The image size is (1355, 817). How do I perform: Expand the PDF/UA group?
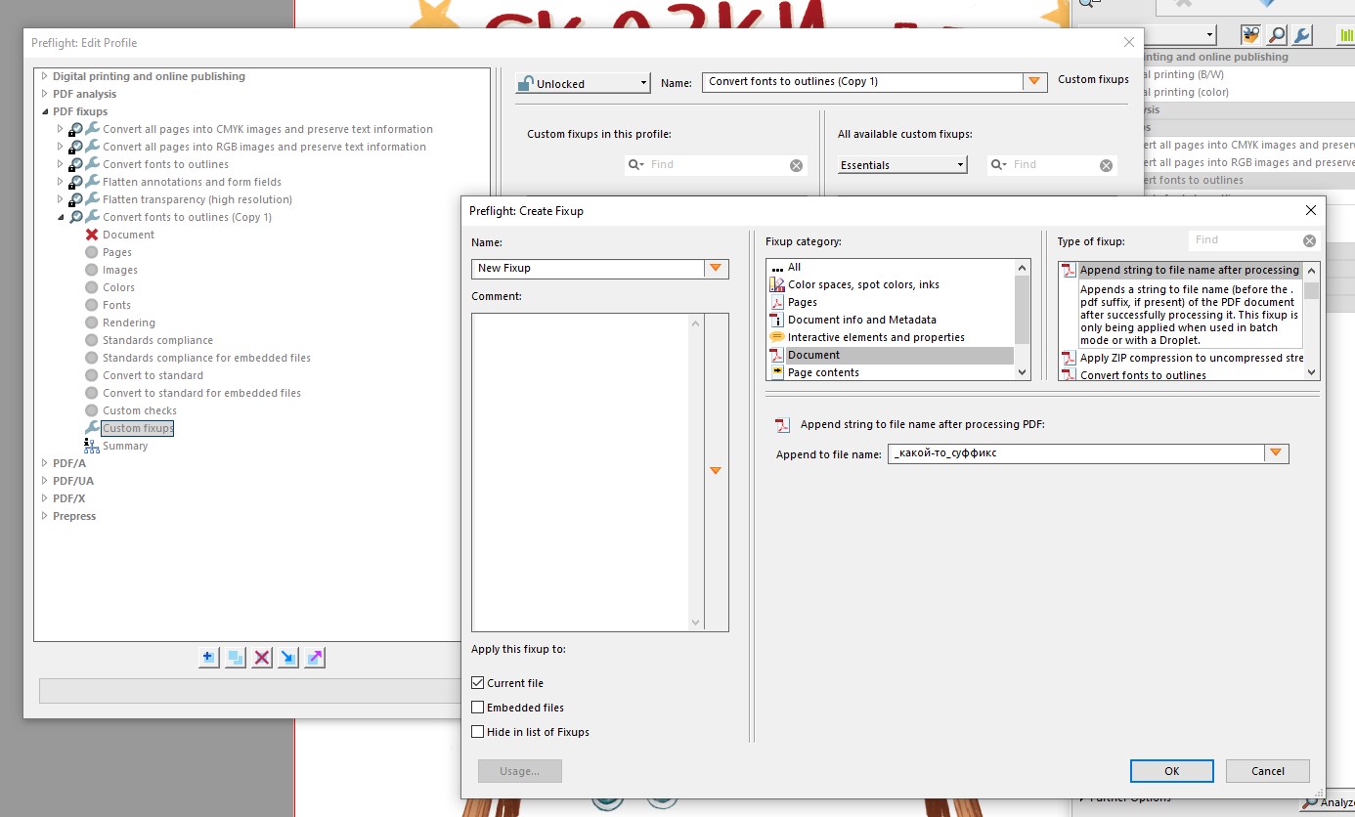click(x=44, y=481)
